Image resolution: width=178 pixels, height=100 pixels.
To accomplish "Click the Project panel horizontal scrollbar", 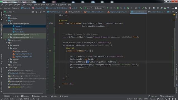I will (x=23, y=94).
